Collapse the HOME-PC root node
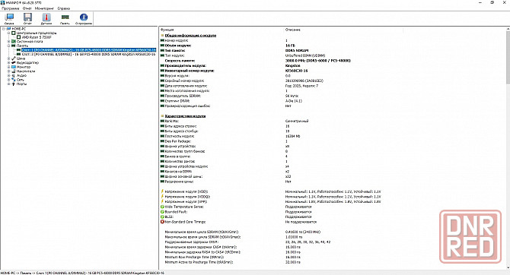510x275 pixels. click(4, 29)
